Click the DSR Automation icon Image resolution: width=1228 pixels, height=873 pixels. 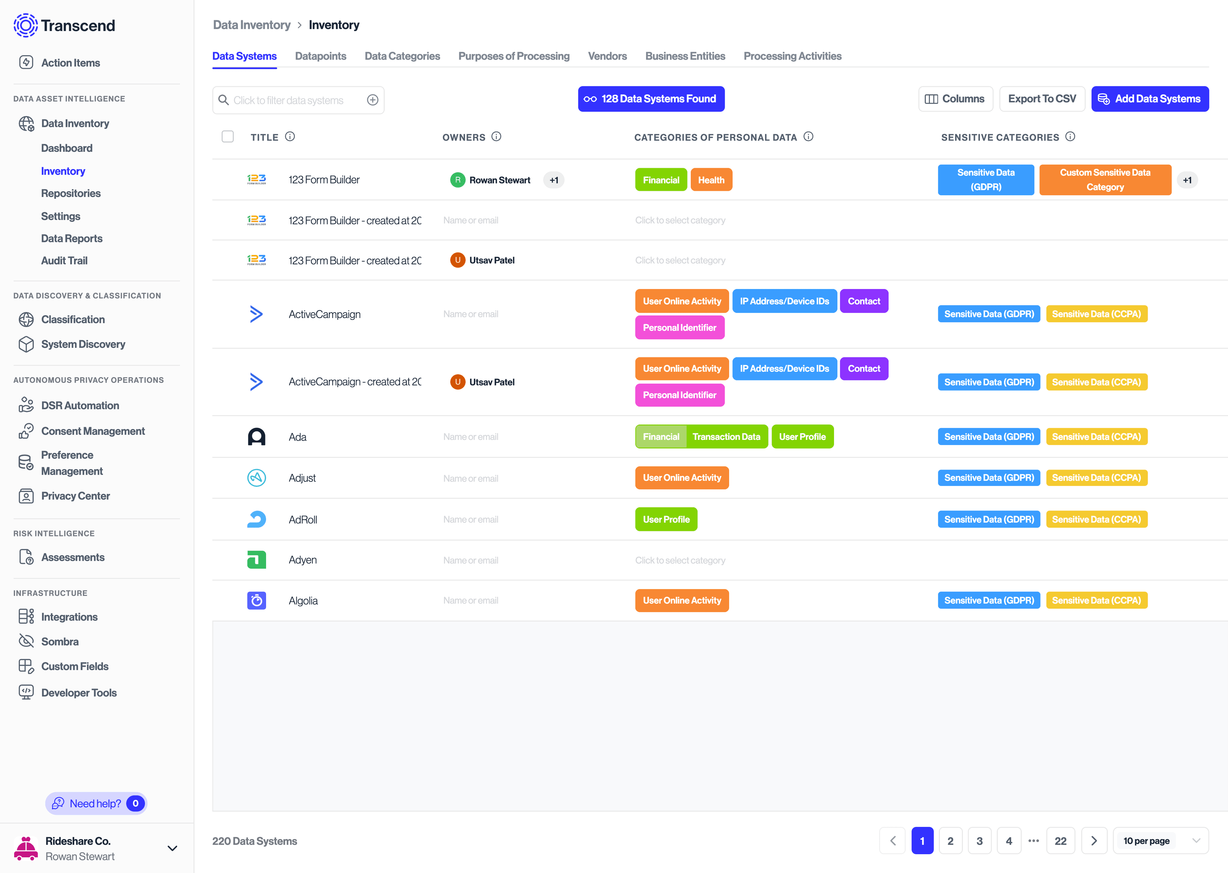[x=26, y=405]
